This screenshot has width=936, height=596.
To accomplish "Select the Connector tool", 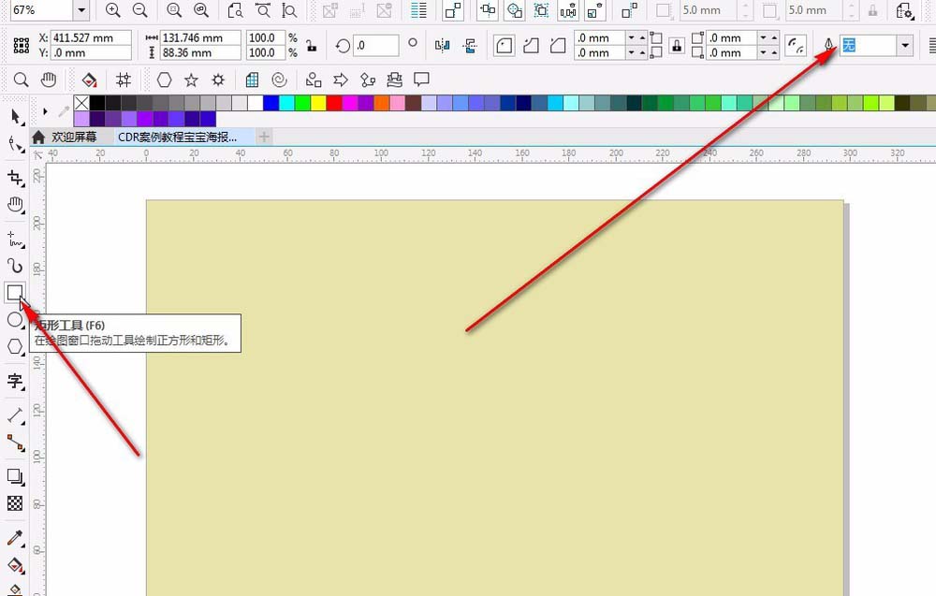I will tap(15, 443).
